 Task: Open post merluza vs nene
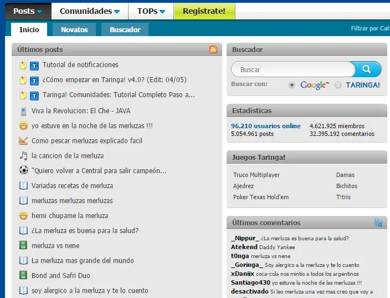click(x=55, y=246)
